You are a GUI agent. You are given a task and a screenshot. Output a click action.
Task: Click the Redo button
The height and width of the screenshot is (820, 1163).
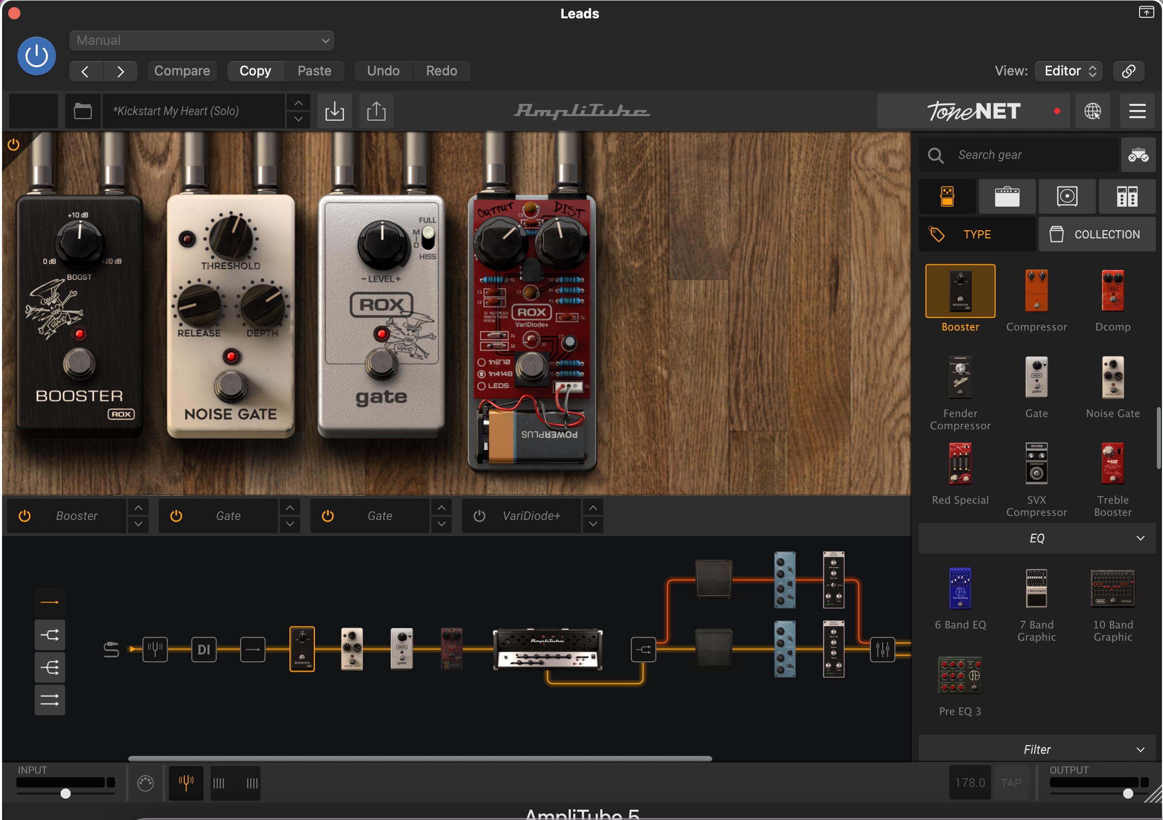(x=441, y=71)
